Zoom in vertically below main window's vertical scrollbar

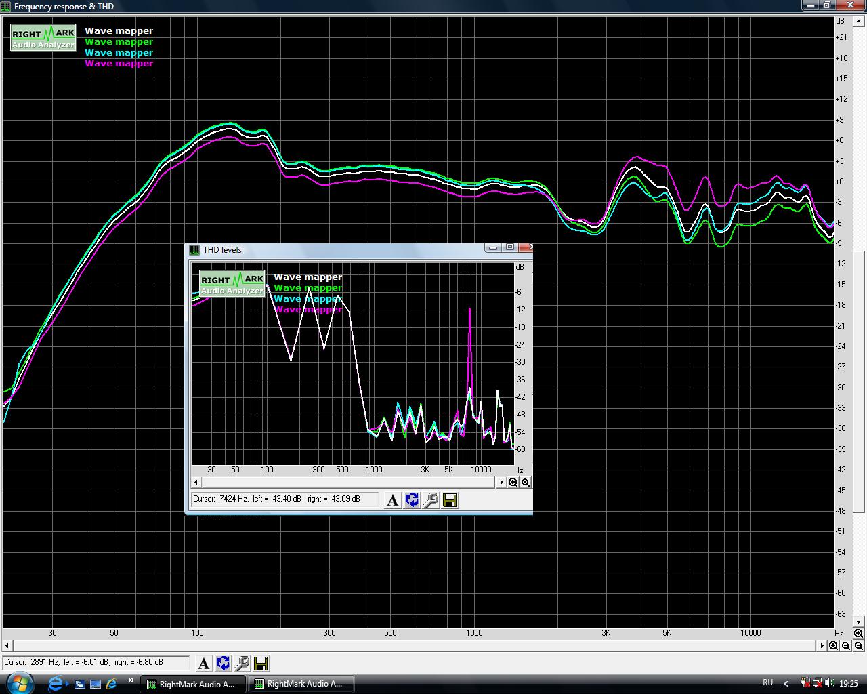coord(858,634)
